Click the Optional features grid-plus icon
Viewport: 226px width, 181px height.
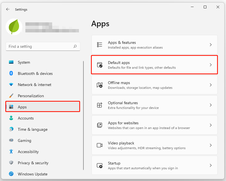coord(100,105)
